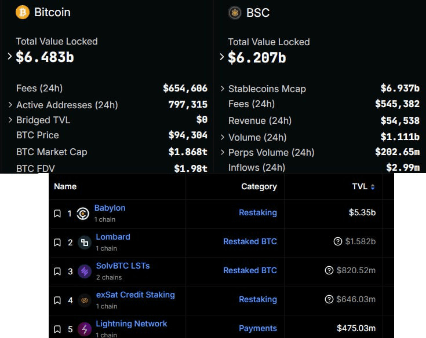The width and height of the screenshot is (426, 338).
Task: Bookmark the exSat Credit Staking row
Action: (57, 300)
